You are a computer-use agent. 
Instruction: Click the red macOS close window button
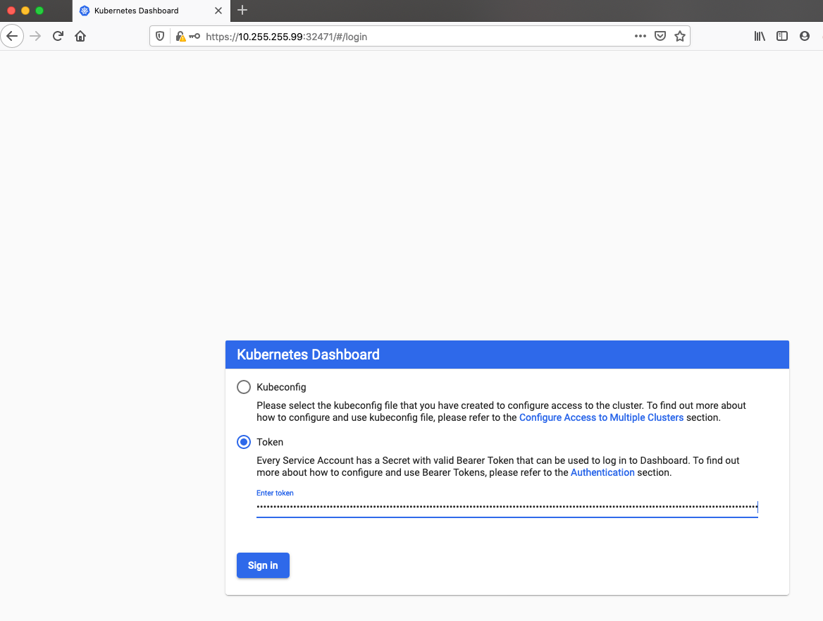coord(11,11)
